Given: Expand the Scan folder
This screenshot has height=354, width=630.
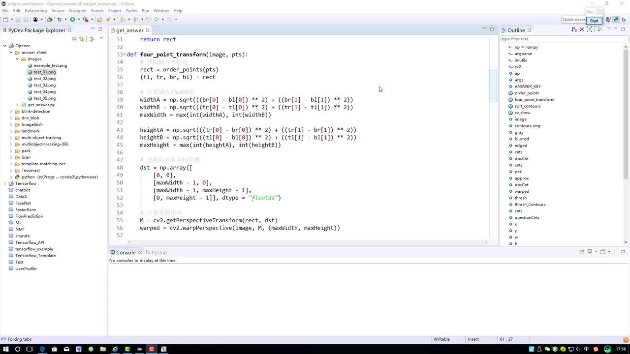Looking at the screenshot, I should tap(11, 157).
